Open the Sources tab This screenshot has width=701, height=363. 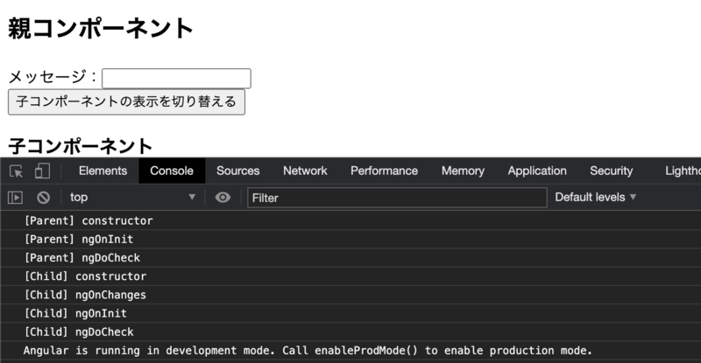coord(237,171)
